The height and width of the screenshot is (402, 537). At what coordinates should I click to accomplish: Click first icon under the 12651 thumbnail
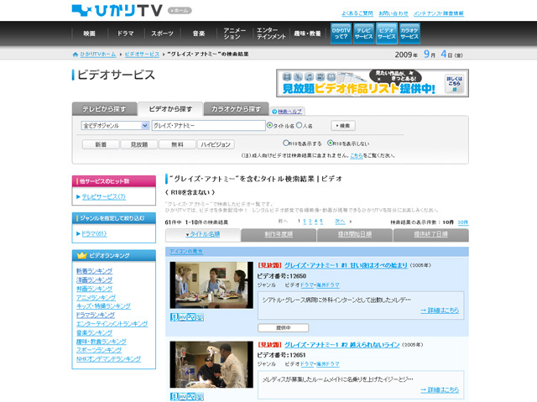click(x=175, y=396)
